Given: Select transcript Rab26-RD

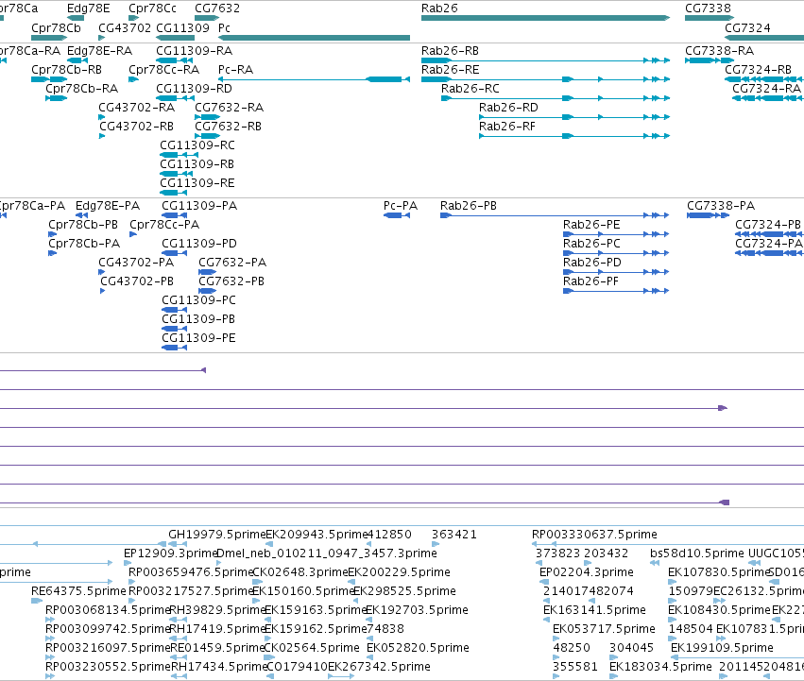Looking at the screenshot, I should point(508,108).
